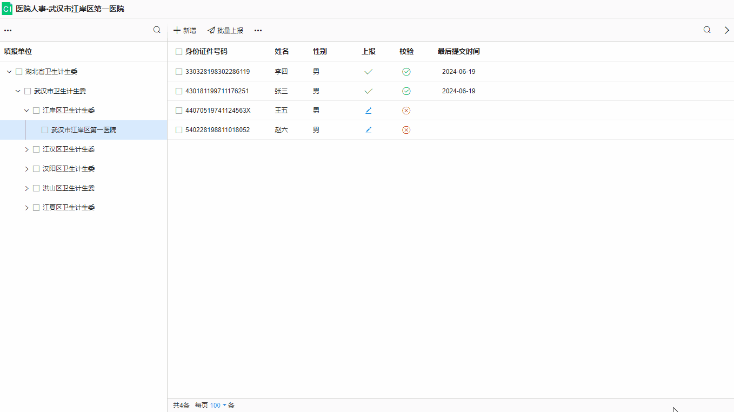Toggle the select-all checkbox in table header
Screen dimensions: 734x412
tap(179, 52)
